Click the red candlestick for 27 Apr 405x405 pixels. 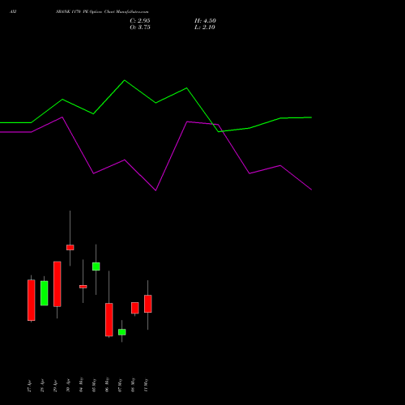tap(32, 300)
